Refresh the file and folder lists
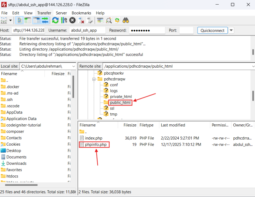This screenshot has height=197, width=255. coord(55,20)
